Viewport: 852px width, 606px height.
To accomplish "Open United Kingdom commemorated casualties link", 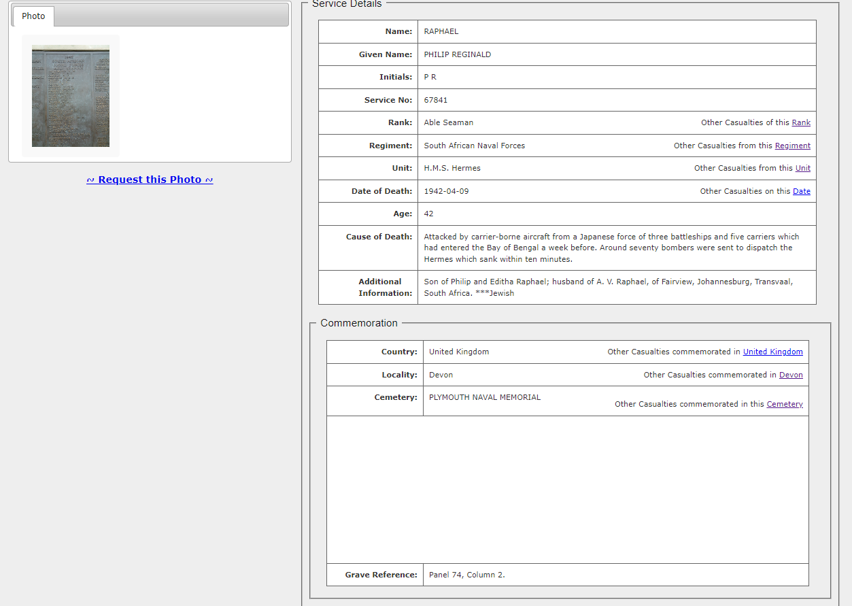I will click(773, 352).
